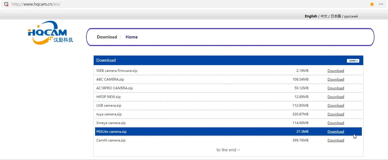This screenshot has height=160, width=388.
Task: Download AC18PRO CAMERA.zip
Action: coord(336,88)
